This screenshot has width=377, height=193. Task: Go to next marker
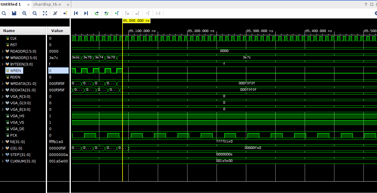[x=138, y=13]
